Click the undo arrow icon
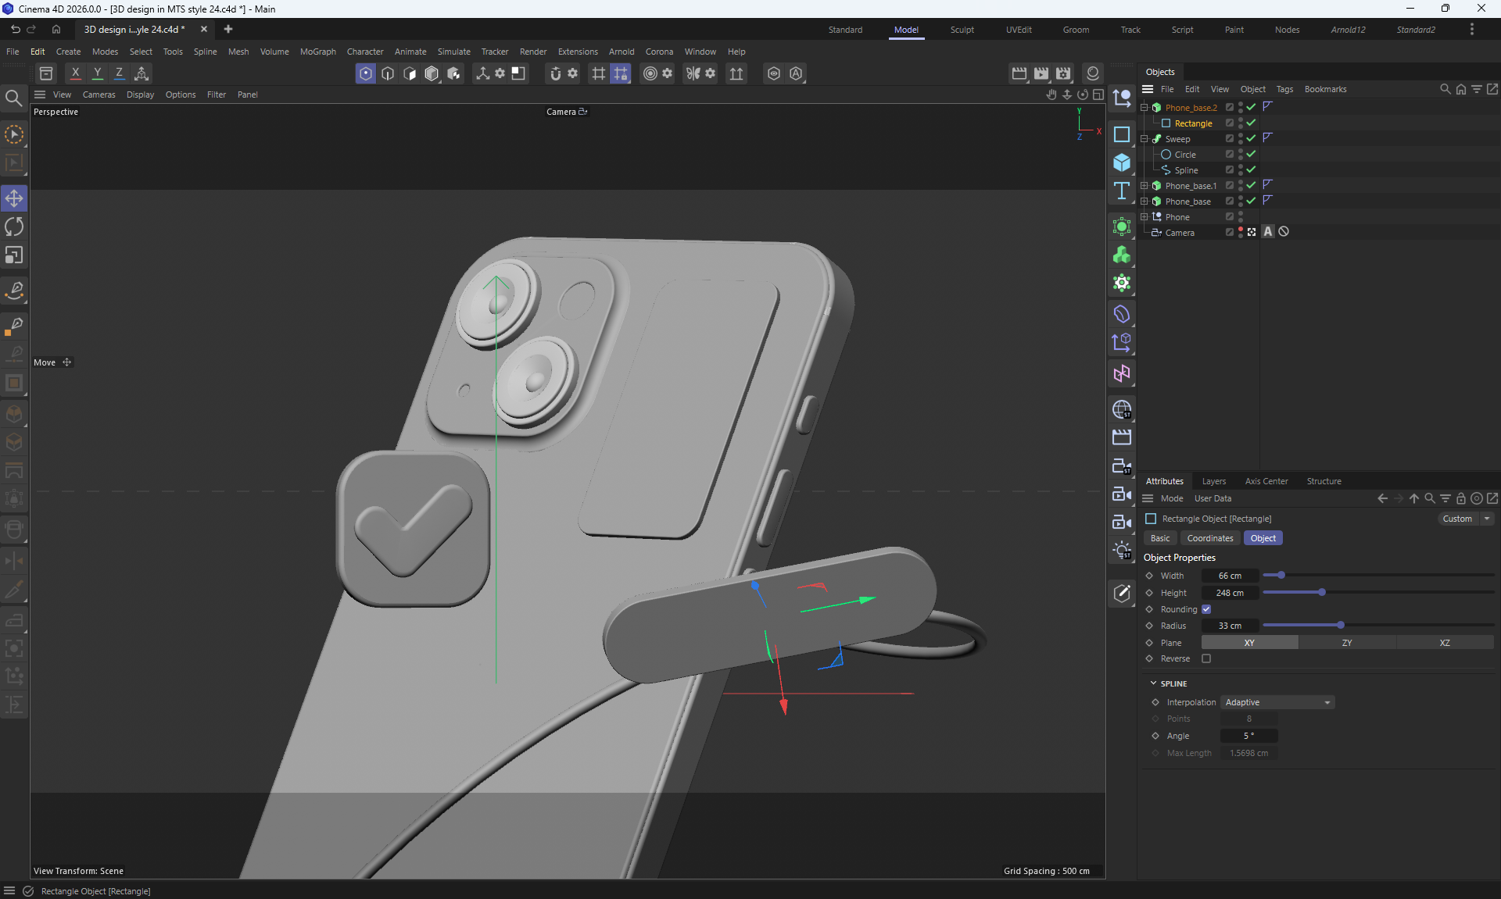1501x899 pixels. tap(15, 30)
